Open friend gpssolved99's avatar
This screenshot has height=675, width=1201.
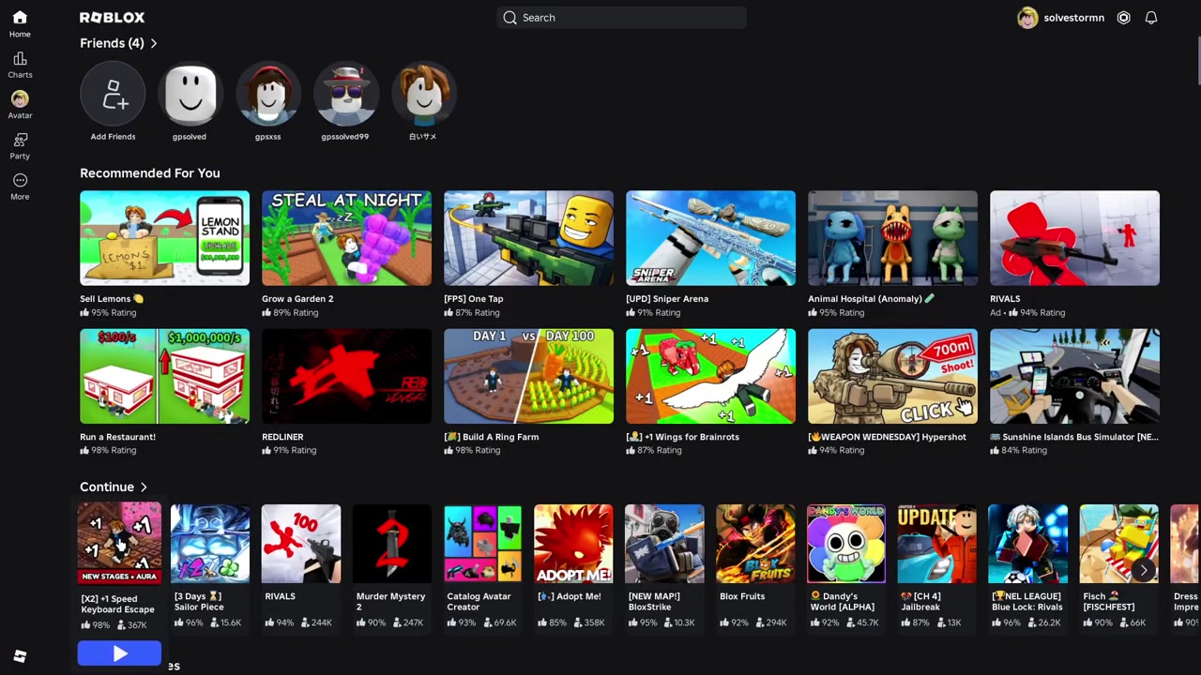346,94
